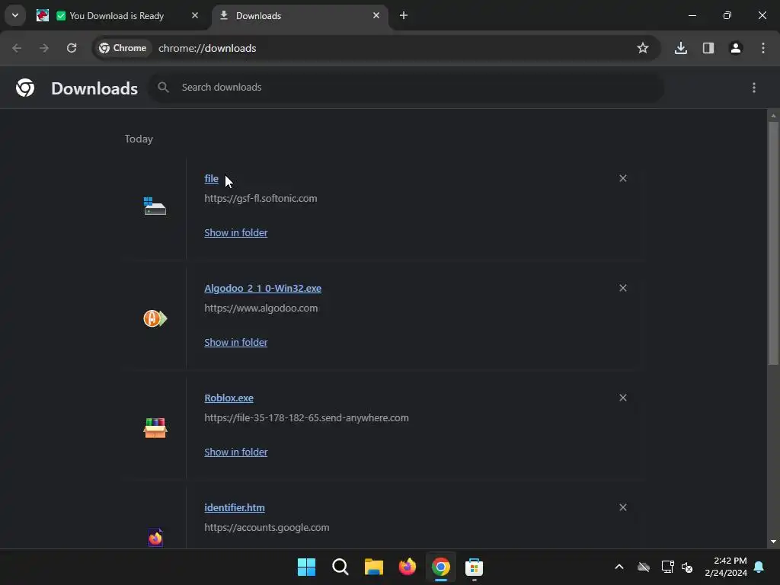Close the Downloads tab
Viewport: 780px width, 585px height.
(376, 15)
